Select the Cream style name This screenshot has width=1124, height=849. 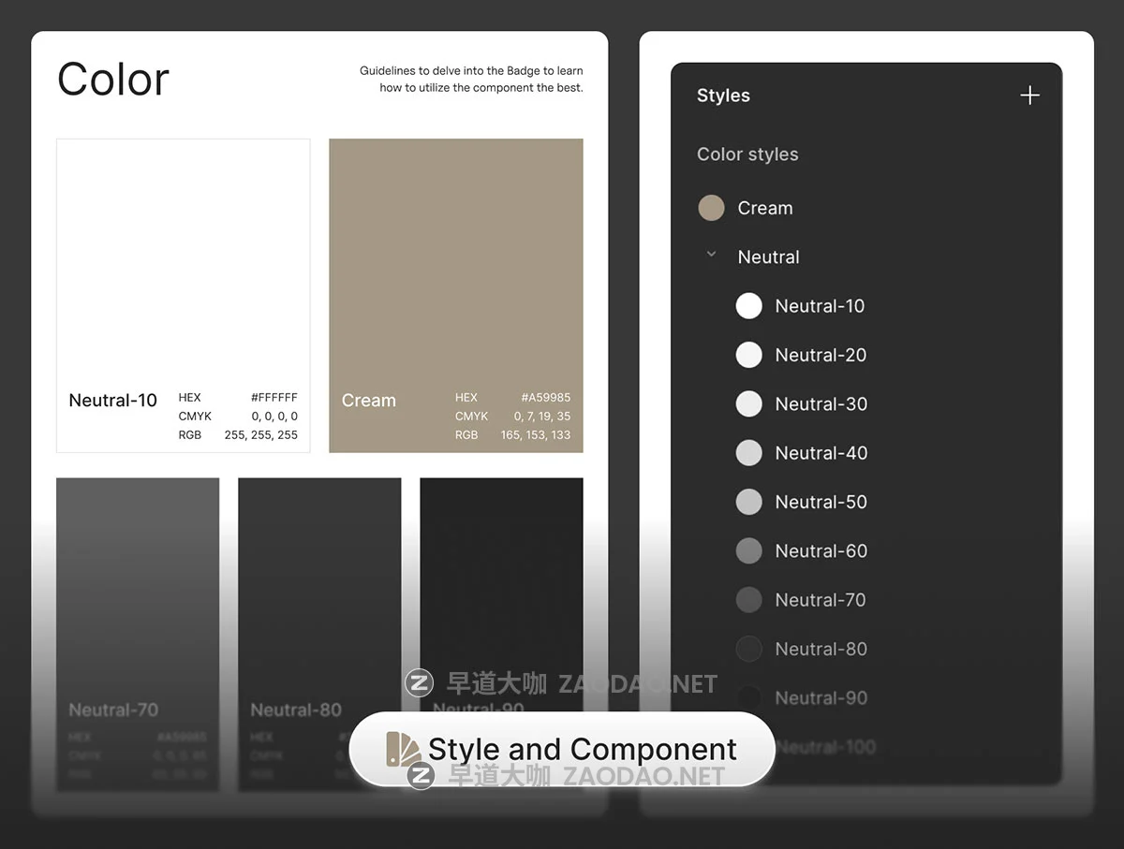click(764, 209)
